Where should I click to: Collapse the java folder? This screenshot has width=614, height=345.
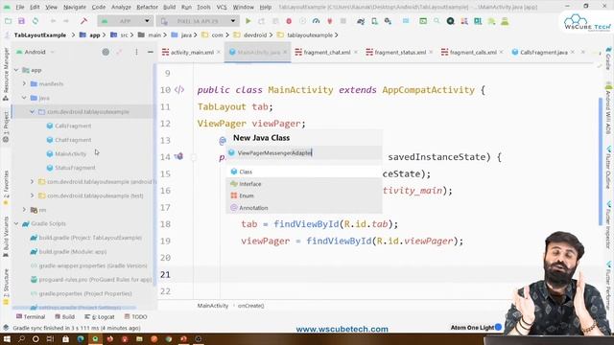[x=24, y=98]
